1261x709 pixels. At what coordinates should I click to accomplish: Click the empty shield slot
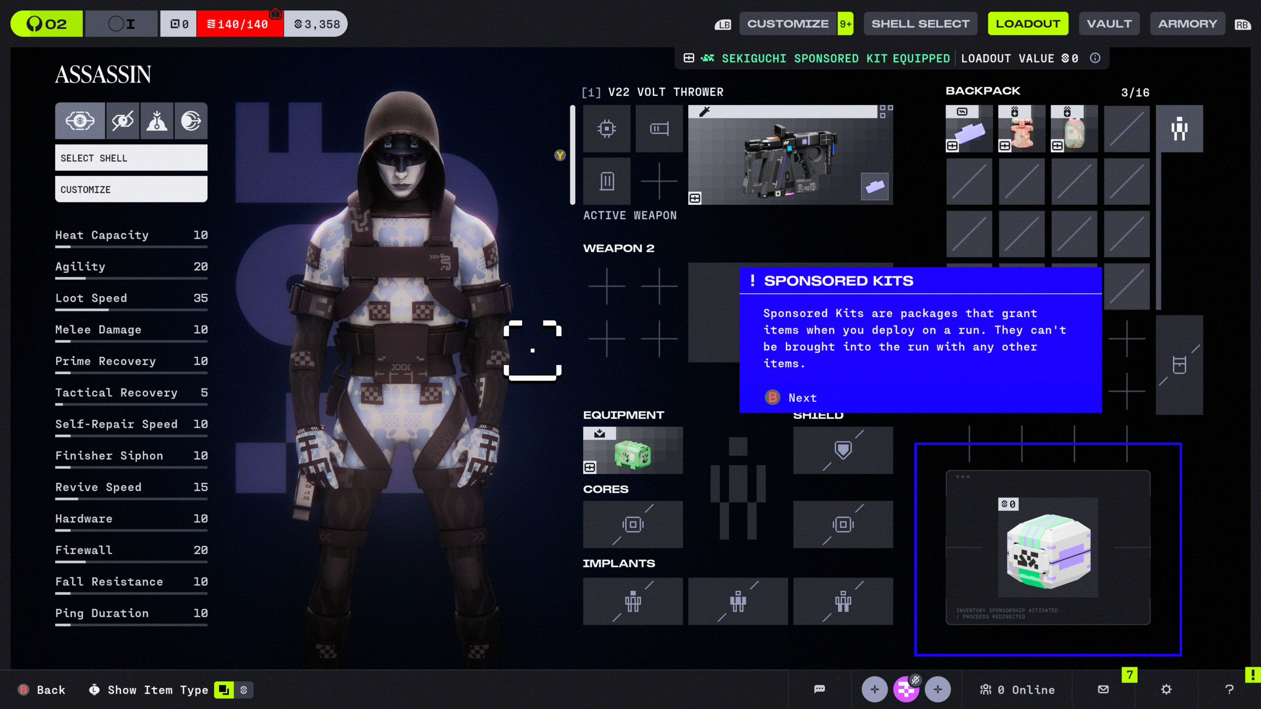click(x=842, y=450)
